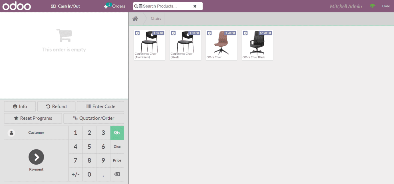The image size is (394, 184).
Task: Open info popup for Office Chair Black
Action: pos(245,33)
